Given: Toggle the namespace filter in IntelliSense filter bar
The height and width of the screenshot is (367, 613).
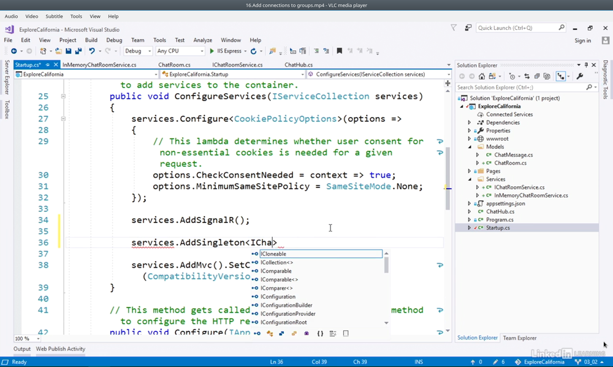Looking at the screenshot, I should point(320,334).
